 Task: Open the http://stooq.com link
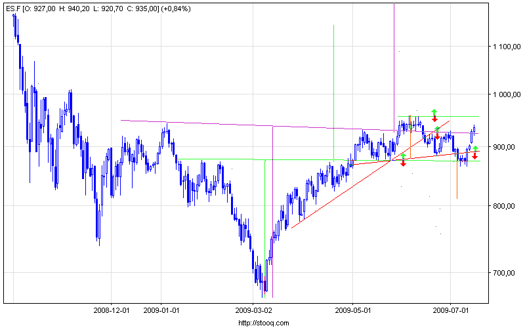(264, 323)
